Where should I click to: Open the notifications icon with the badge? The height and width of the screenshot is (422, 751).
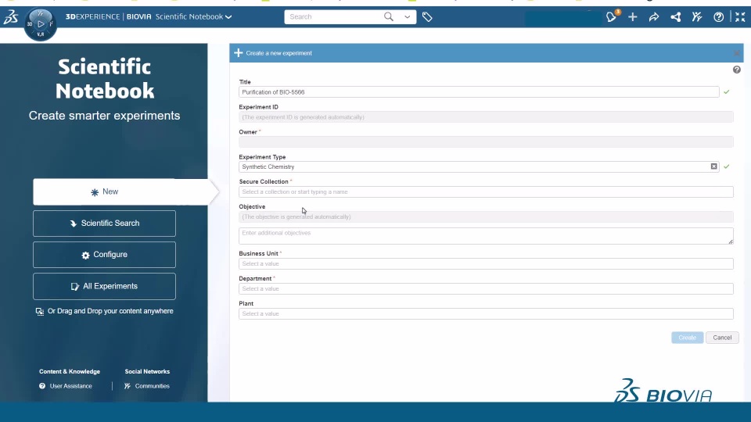(611, 17)
